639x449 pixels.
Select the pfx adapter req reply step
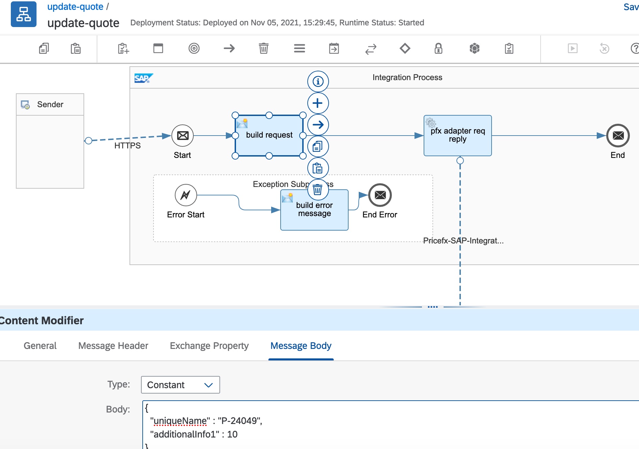tap(457, 136)
